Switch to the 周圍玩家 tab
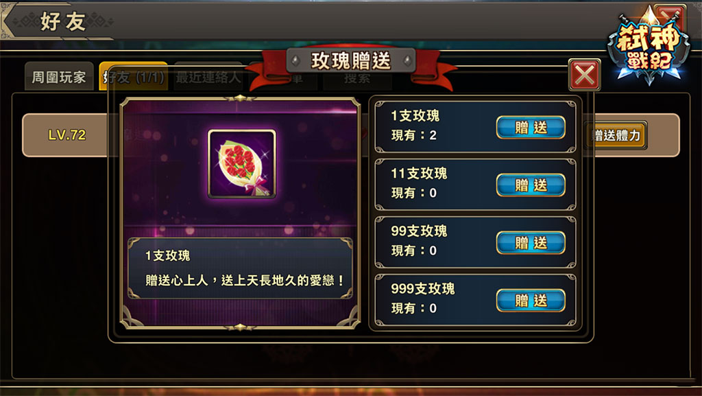702x396 pixels. coord(59,77)
